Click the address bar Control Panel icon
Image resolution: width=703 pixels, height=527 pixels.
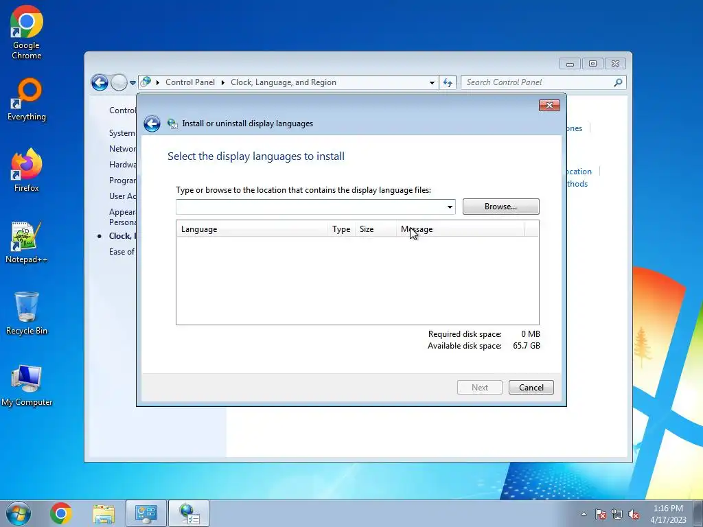click(146, 82)
